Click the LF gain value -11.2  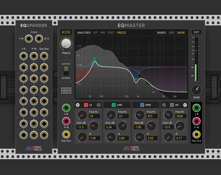[x=82, y=127]
